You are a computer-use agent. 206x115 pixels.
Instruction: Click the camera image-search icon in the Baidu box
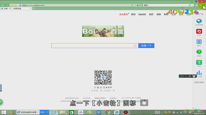pyautogui.click(x=135, y=46)
